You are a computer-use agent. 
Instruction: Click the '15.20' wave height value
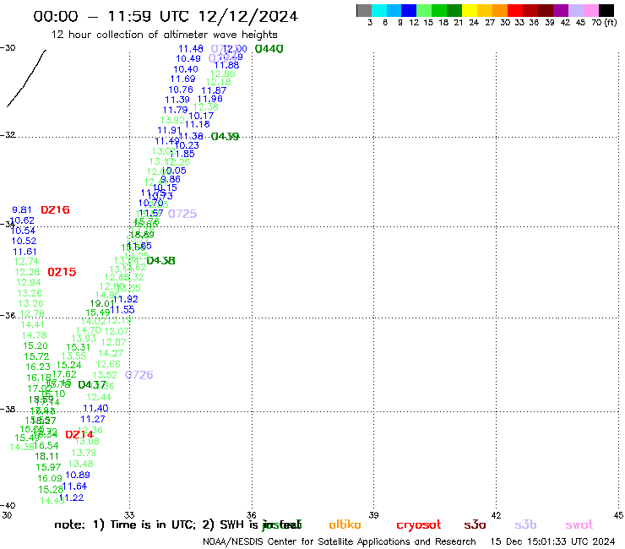tap(35, 345)
